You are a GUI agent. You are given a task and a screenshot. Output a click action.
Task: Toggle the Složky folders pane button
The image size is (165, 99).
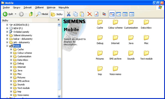coord(57,14)
